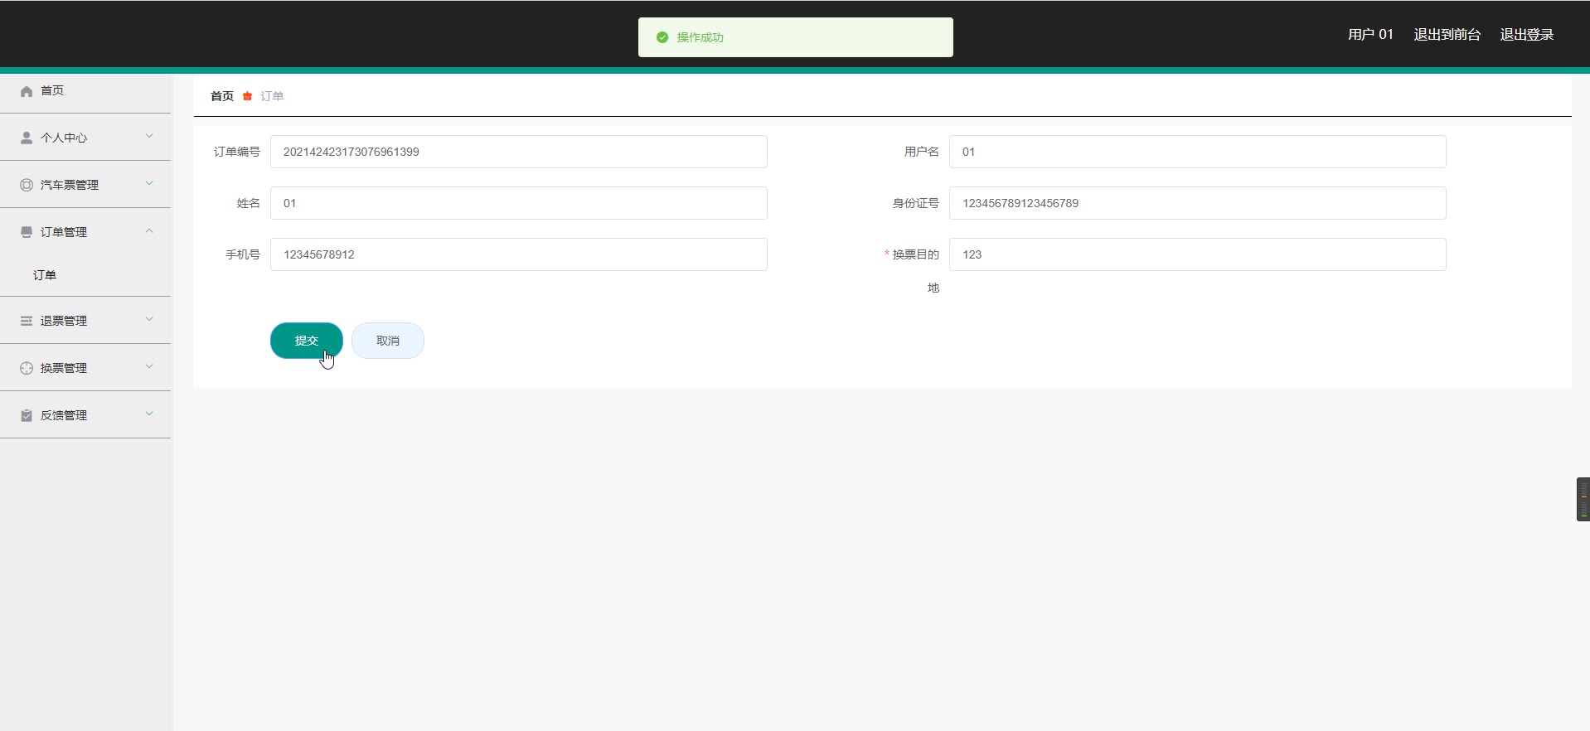The height and width of the screenshot is (731, 1590).
Task: Open the 退票管理 menu item
Action: (x=85, y=321)
